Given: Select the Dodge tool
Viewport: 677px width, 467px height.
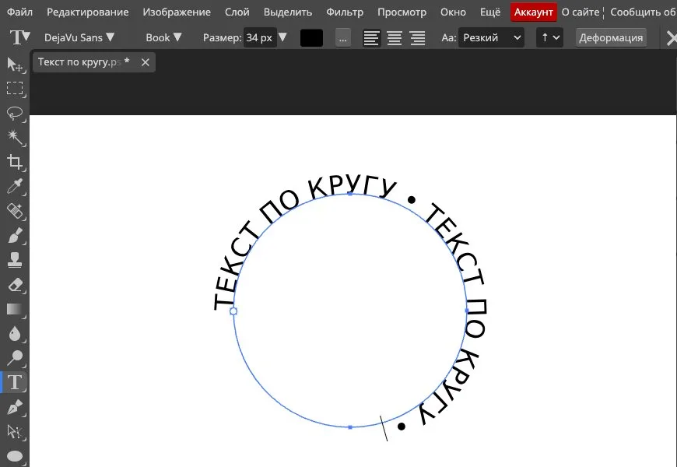Looking at the screenshot, I should point(15,358).
